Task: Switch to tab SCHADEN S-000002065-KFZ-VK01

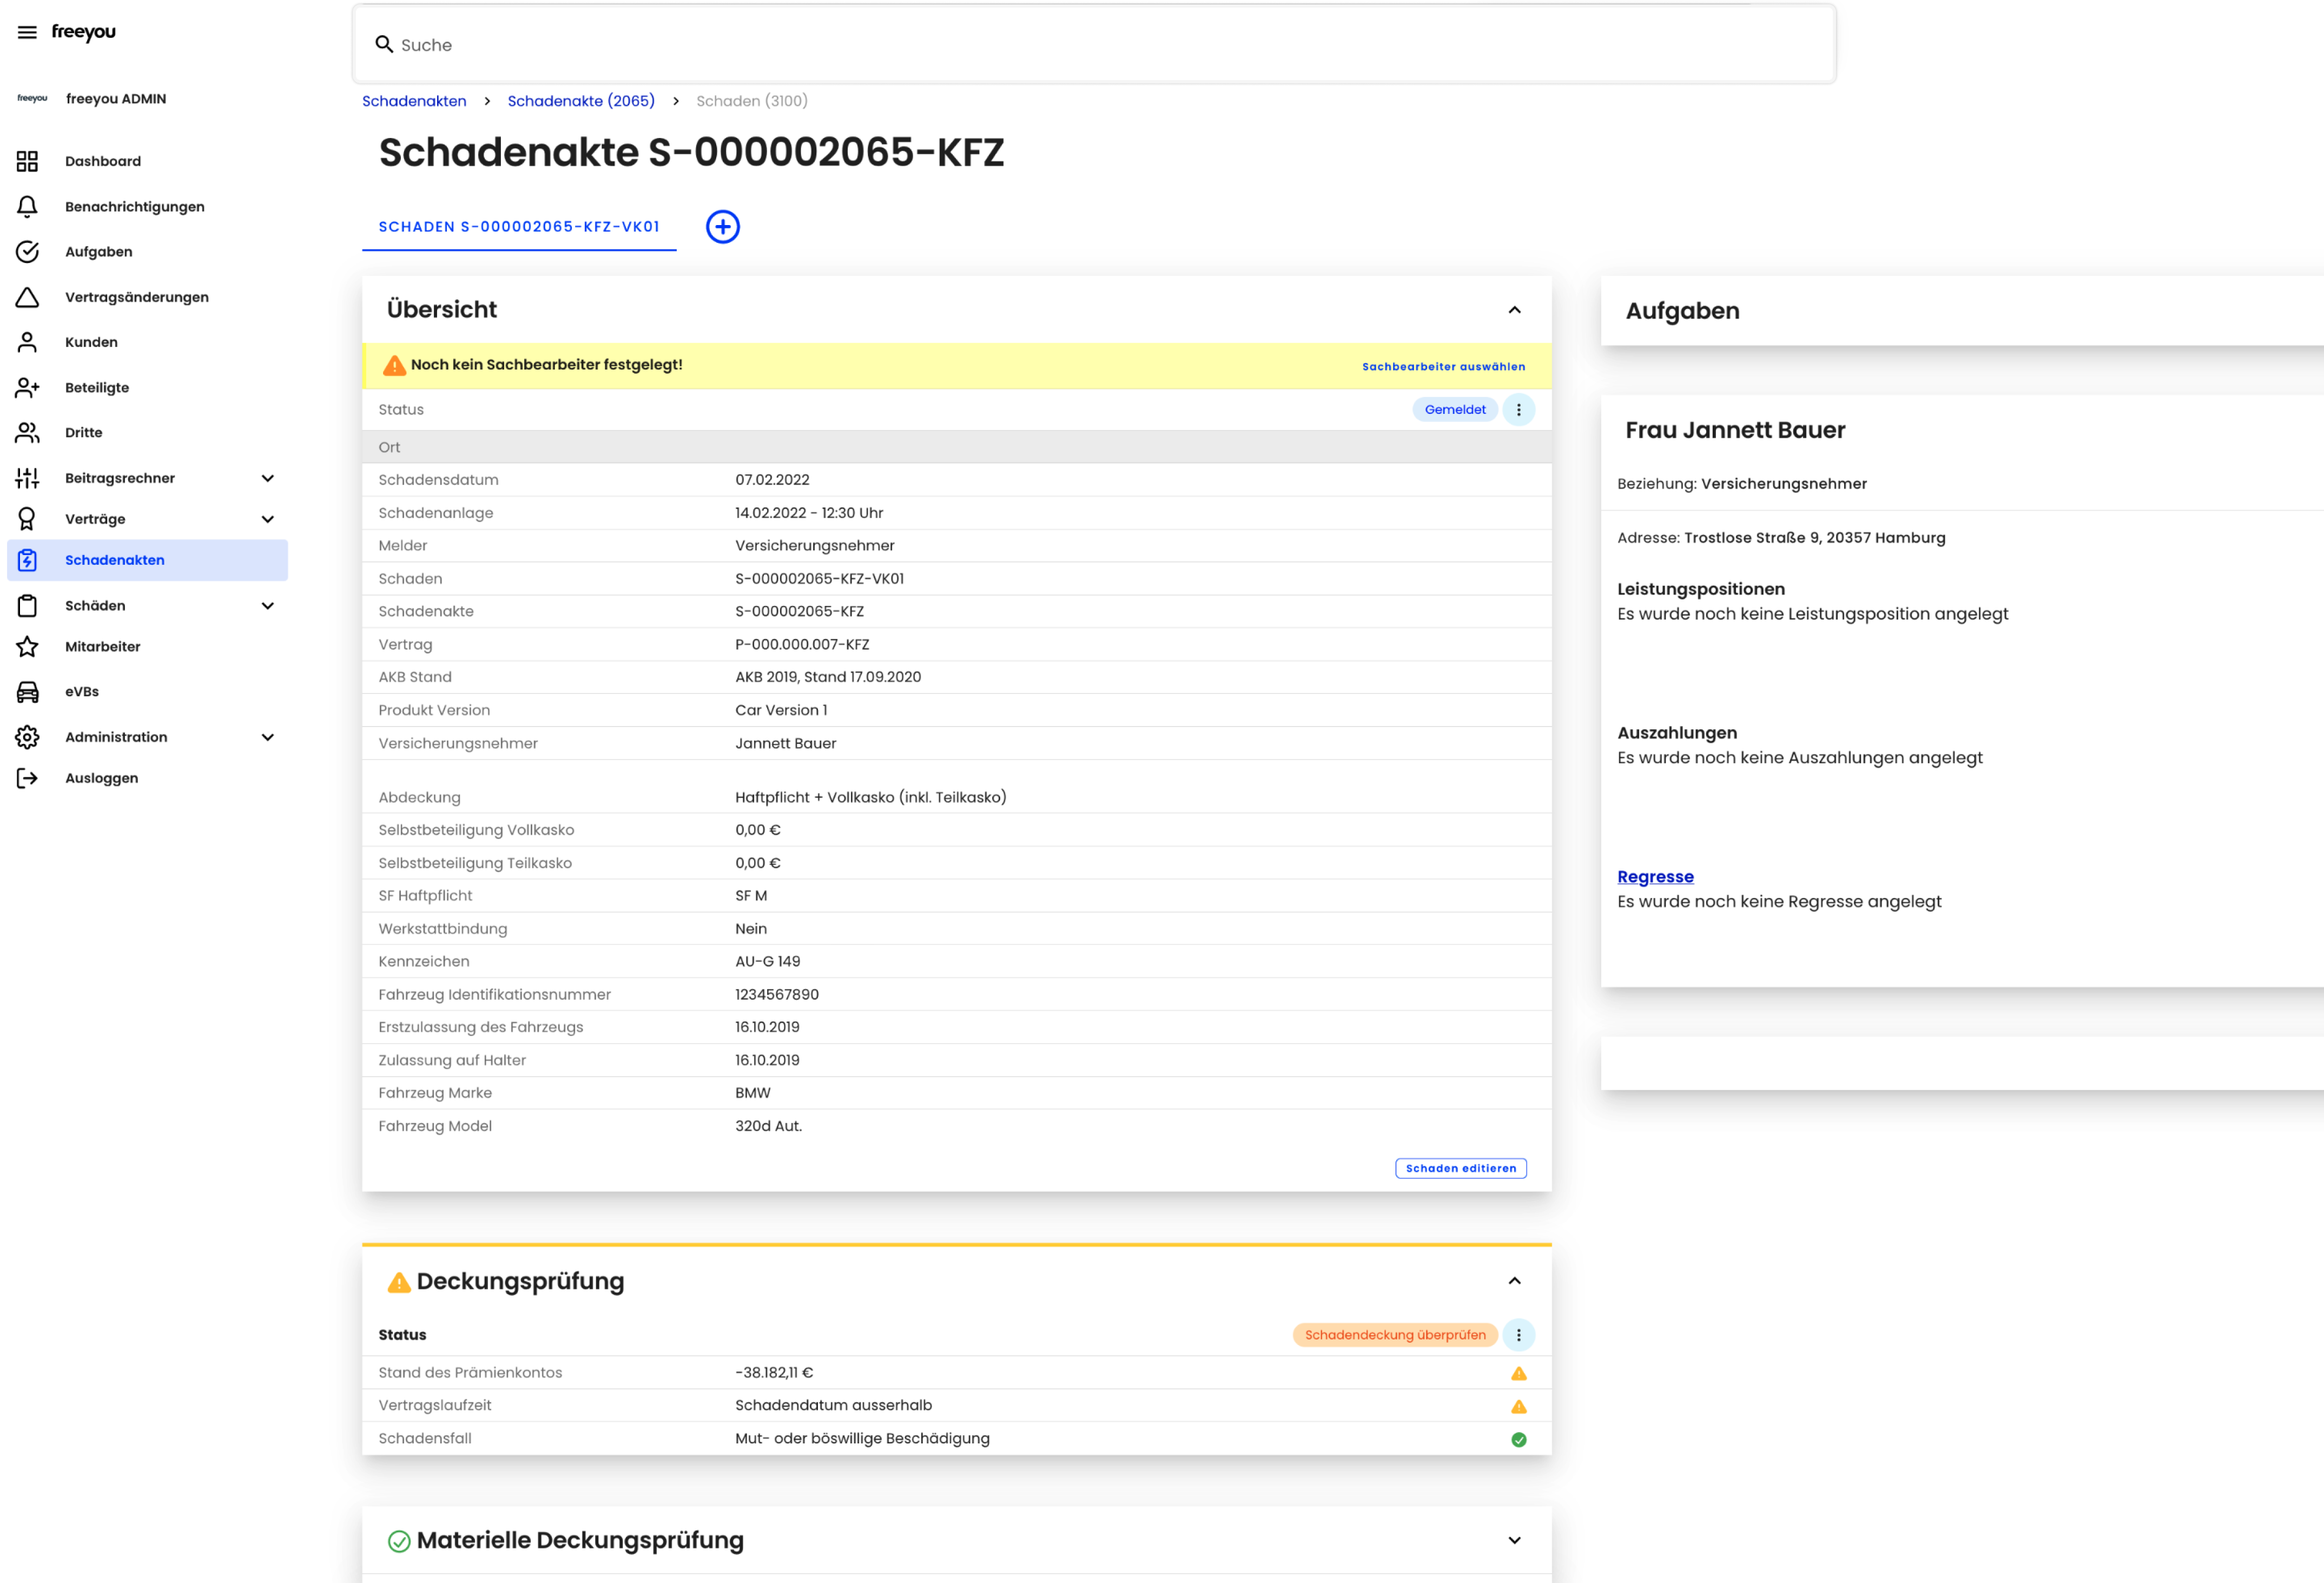Action: tap(519, 226)
